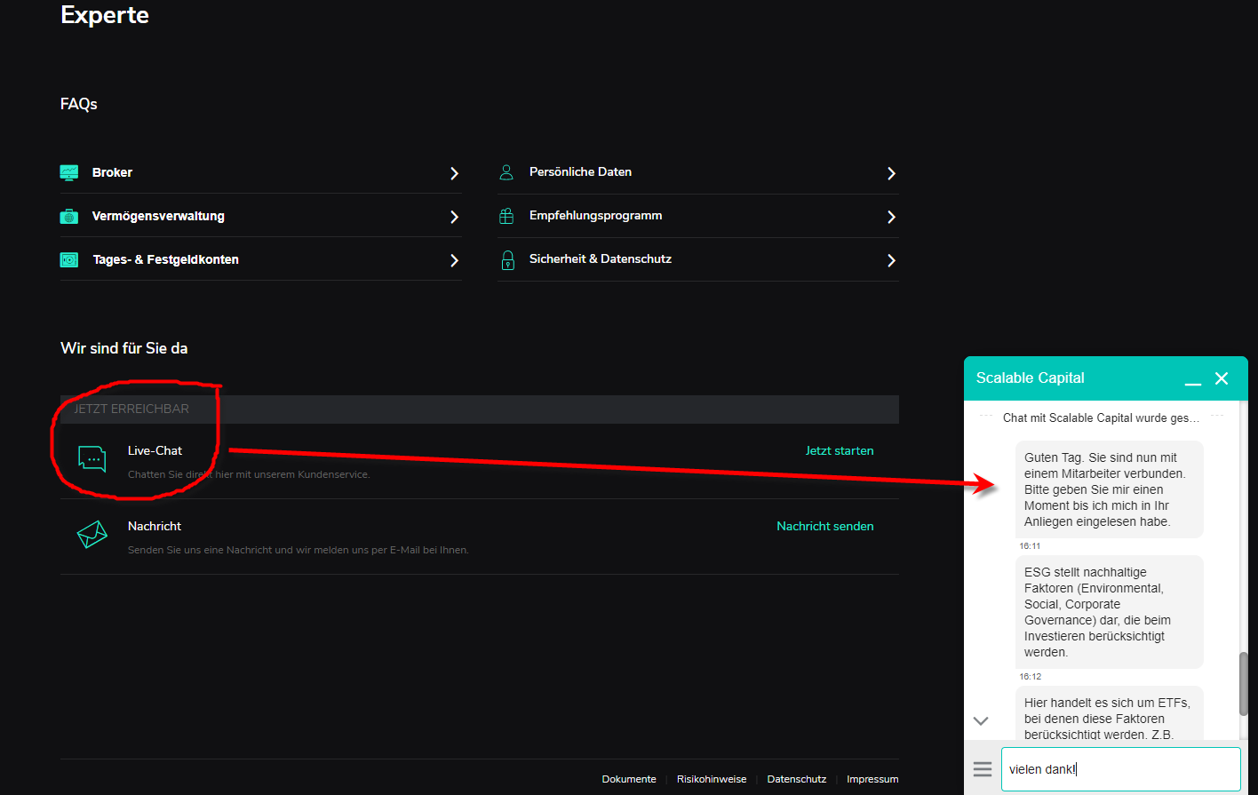Click the Empfehlungsprogramm gift icon

click(506, 216)
